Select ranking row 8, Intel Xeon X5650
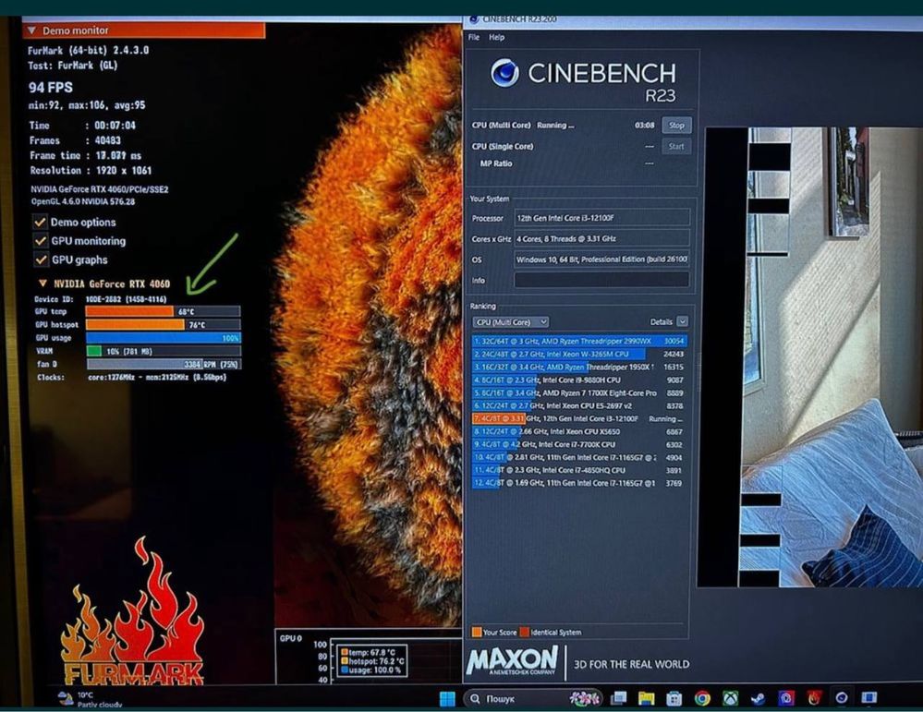Image resolution: width=923 pixels, height=712 pixels. click(x=579, y=432)
